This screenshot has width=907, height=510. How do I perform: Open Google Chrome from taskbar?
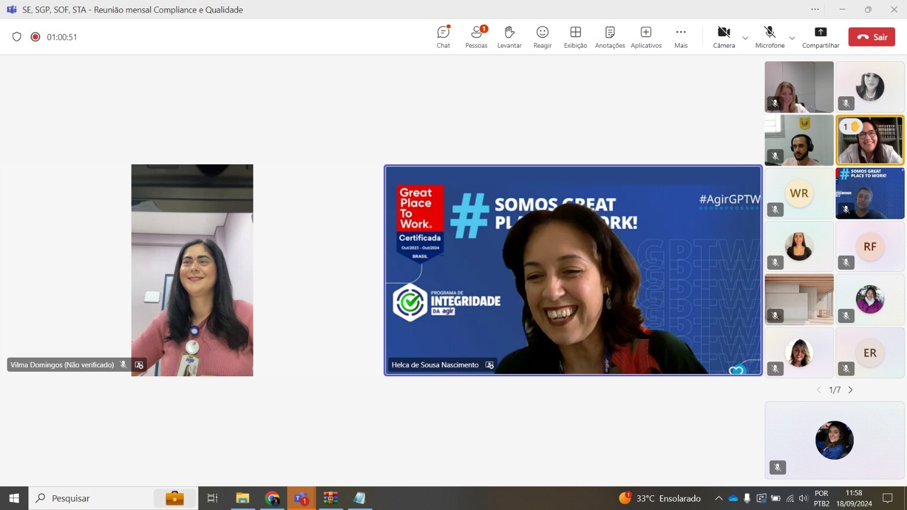(272, 498)
